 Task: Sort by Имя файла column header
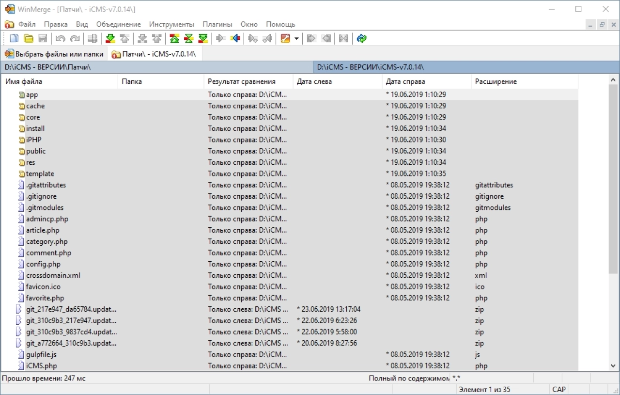click(x=60, y=81)
